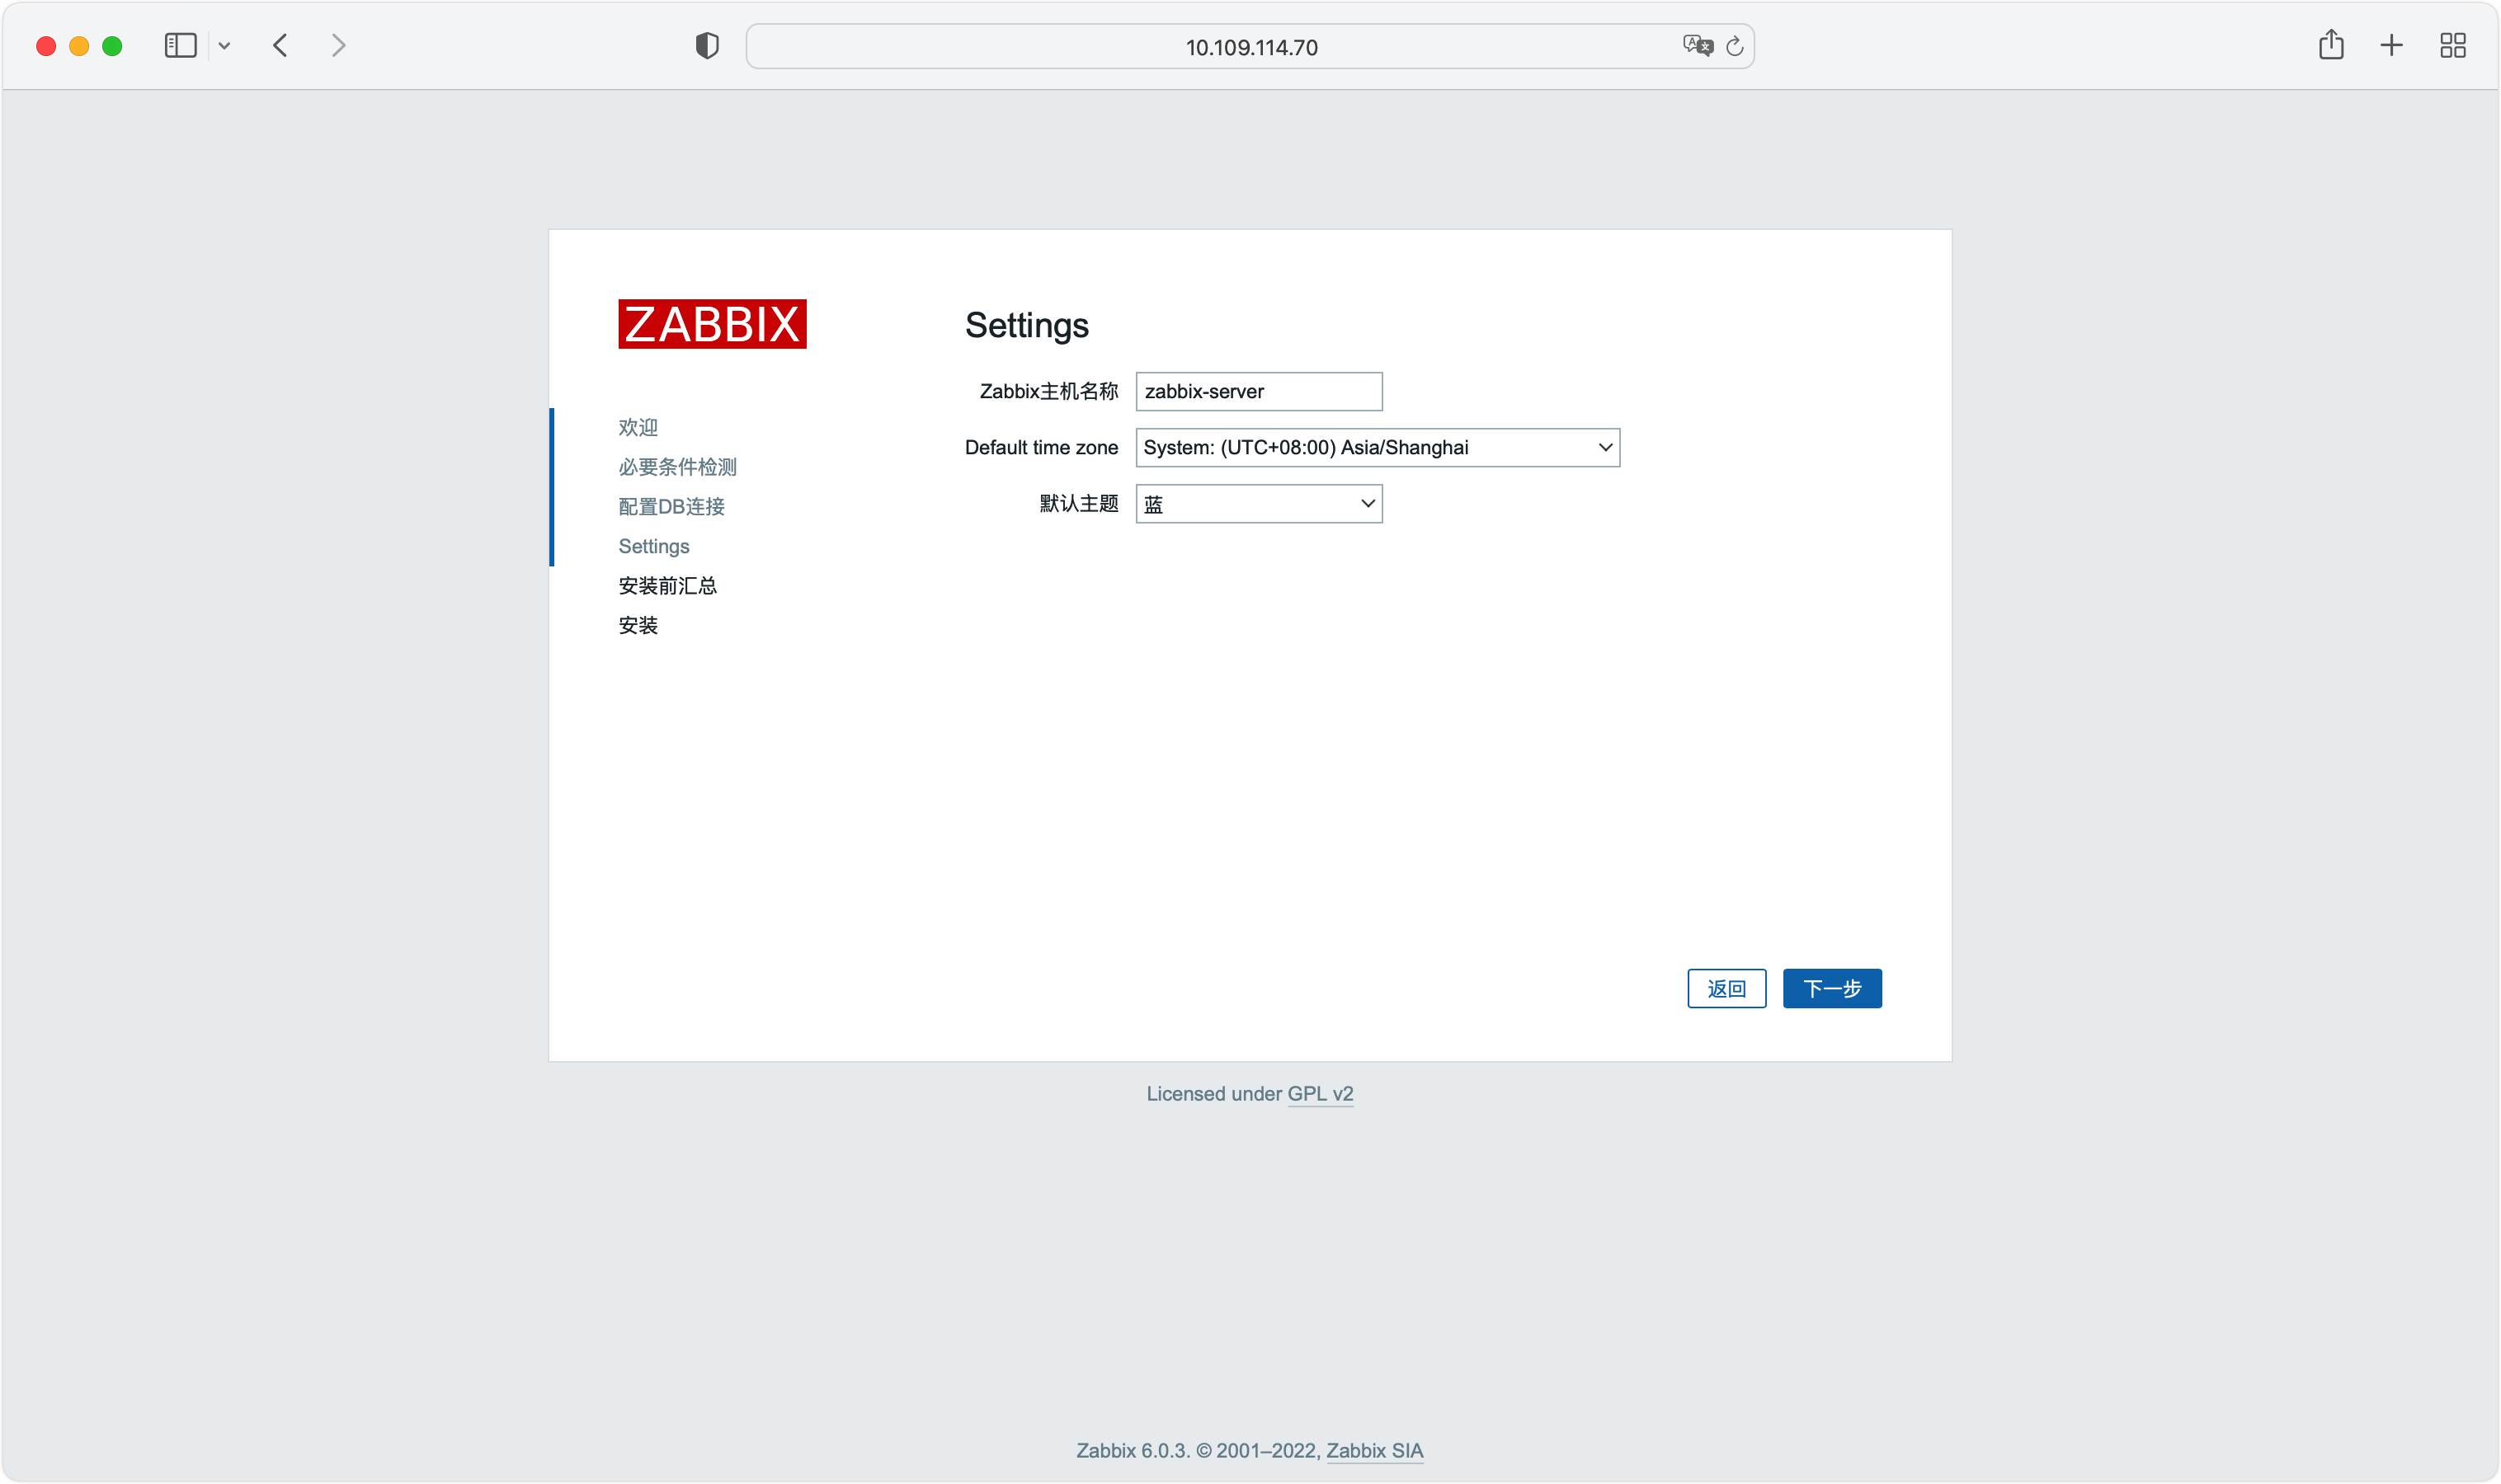This screenshot has height=1484, width=2501.
Task: Click the 返回 back button
Action: point(1726,988)
